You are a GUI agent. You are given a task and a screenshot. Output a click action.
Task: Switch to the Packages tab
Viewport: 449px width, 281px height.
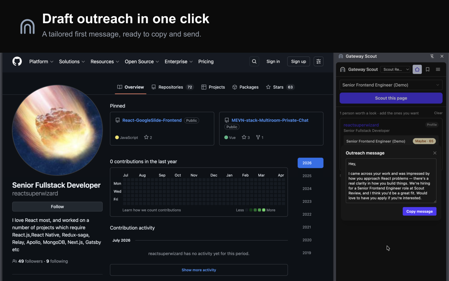click(x=246, y=87)
